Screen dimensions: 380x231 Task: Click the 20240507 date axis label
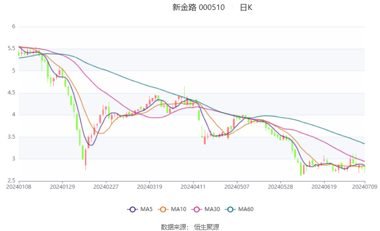237,187
